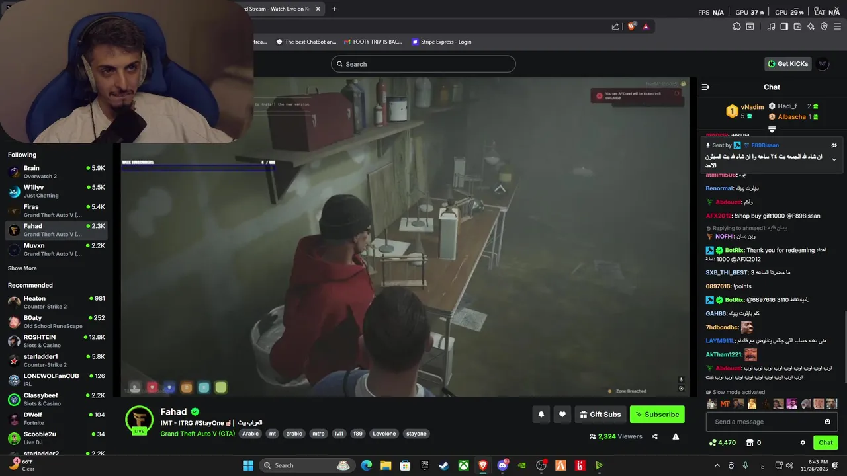Click the stayone tag
This screenshot has height=476, width=847.
(x=416, y=434)
